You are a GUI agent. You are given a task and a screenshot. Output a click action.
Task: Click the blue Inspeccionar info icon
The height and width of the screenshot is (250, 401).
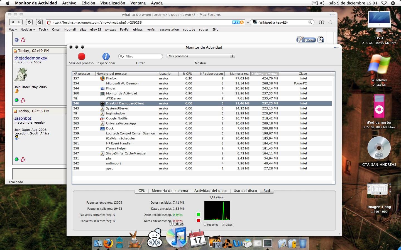click(x=106, y=57)
